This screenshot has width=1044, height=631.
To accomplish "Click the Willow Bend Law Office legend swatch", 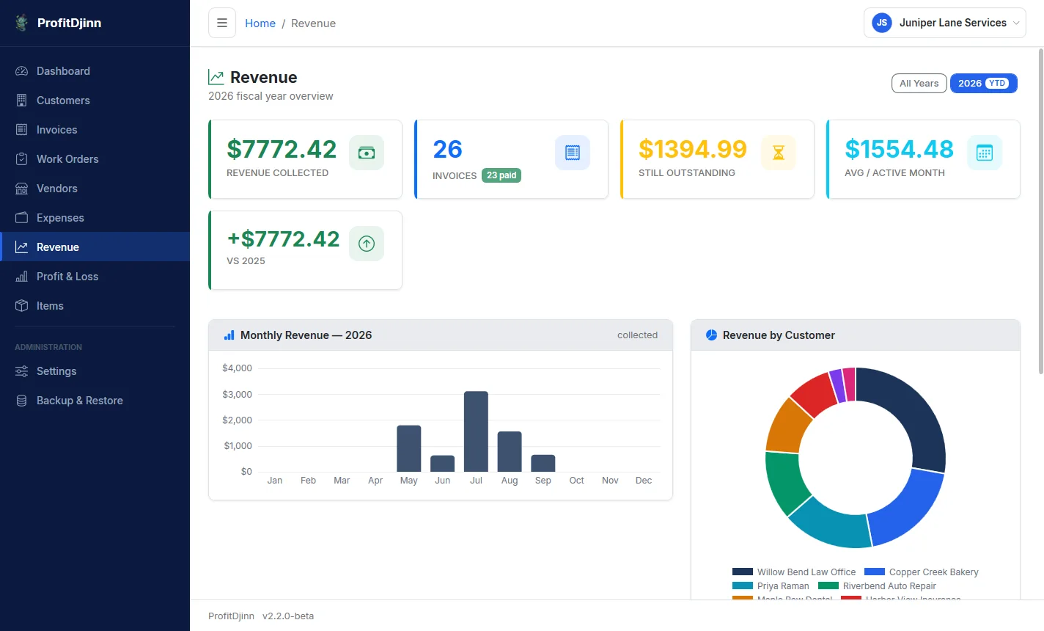I will [x=743, y=572].
